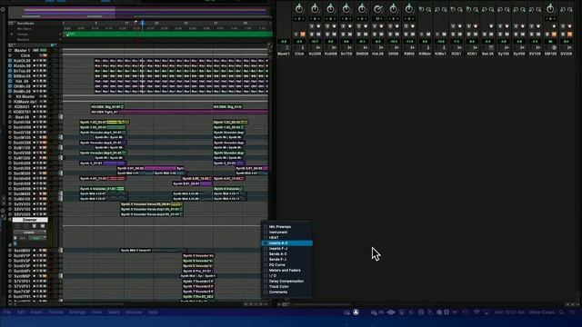Click the Kit Master track name
Screen dimensions: 582x327
[x=25, y=96]
